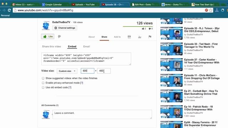Check Use old embed code option

43,87
